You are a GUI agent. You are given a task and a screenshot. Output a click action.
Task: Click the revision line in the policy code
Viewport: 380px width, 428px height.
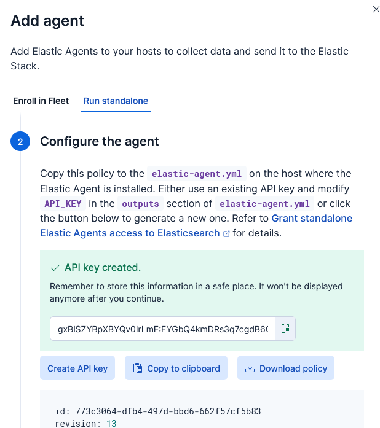pos(85,424)
